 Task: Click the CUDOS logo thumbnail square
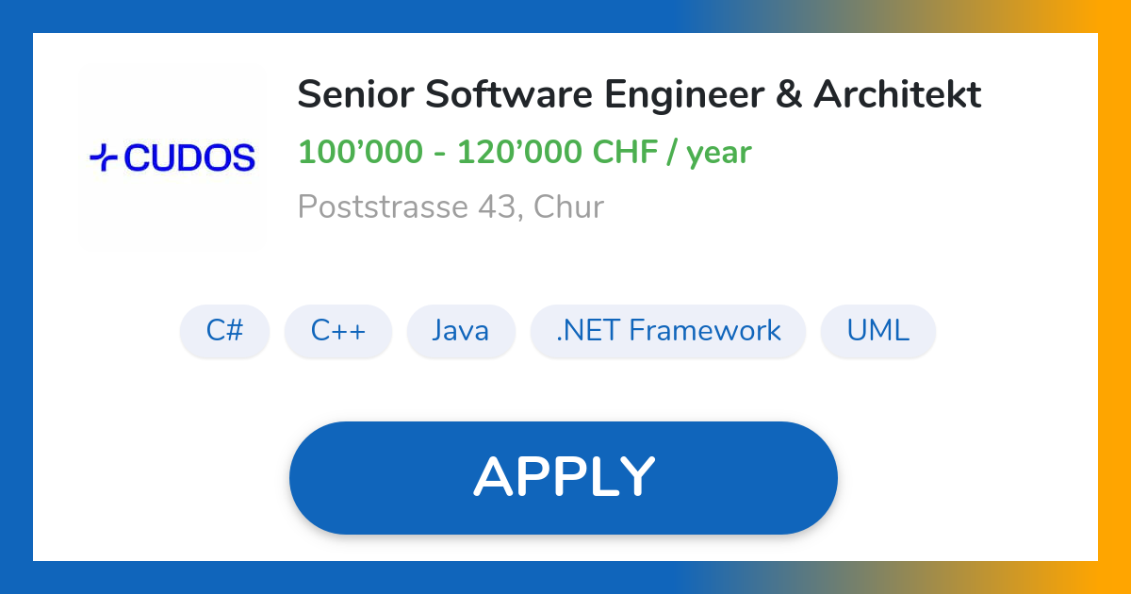(172, 156)
